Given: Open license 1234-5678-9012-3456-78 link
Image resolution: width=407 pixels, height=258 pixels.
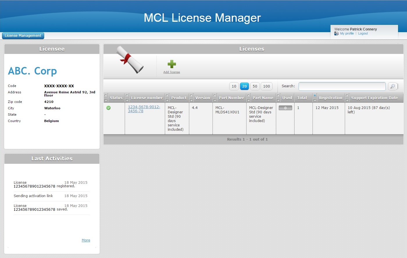Looking at the screenshot, I should point(144,109).
